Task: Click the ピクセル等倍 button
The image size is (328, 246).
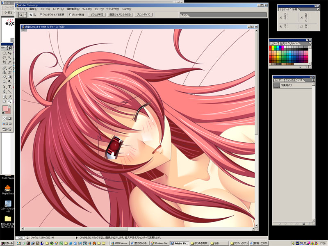Action: click(97, 15)
